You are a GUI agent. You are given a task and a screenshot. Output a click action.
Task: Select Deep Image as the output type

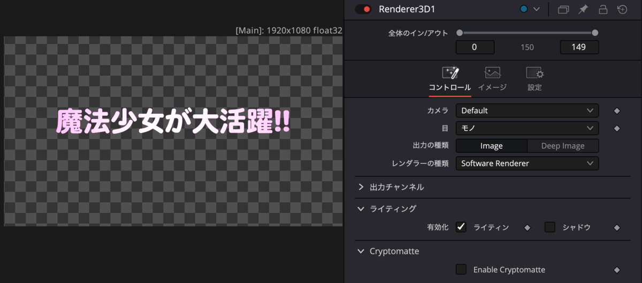point(563,146)
